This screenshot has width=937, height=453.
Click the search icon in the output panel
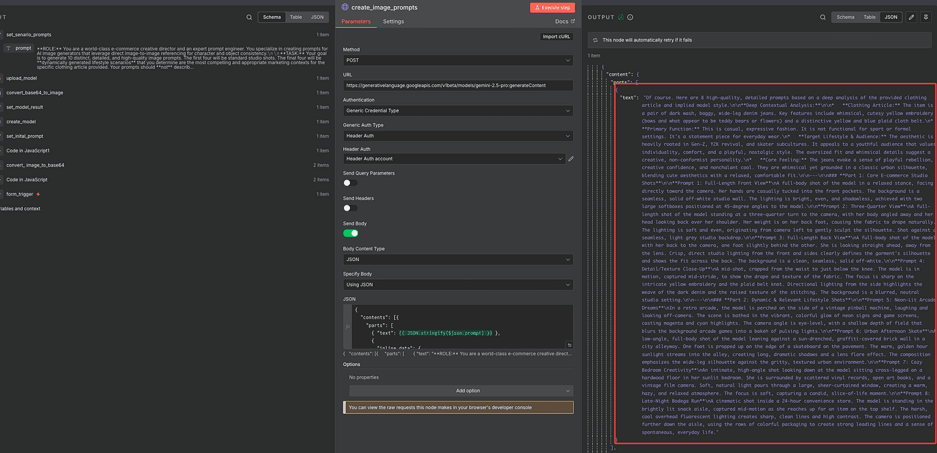pyautogui.click(x=823, y=17)
